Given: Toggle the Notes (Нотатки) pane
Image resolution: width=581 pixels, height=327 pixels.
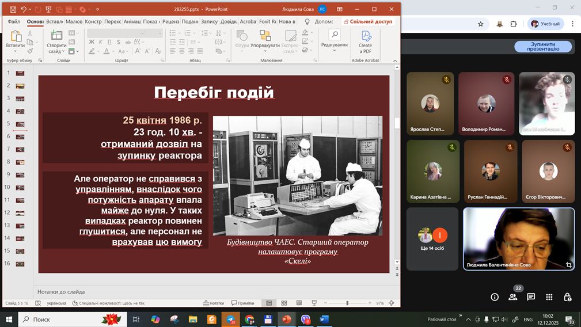Looking at the screenshot, I should pyautogui.click(x=214, y=303).
